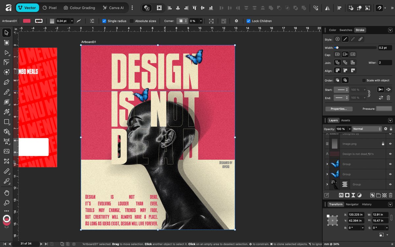This screenshot has width=395, height=247.
Task: Align stroke to outside
Action: [353, 70]
